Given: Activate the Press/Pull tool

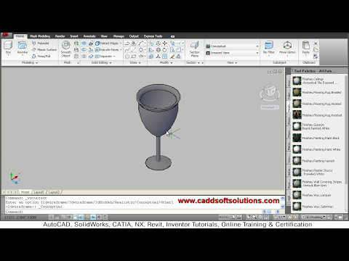Looking at the screenshot, I should tap(41, 56).
